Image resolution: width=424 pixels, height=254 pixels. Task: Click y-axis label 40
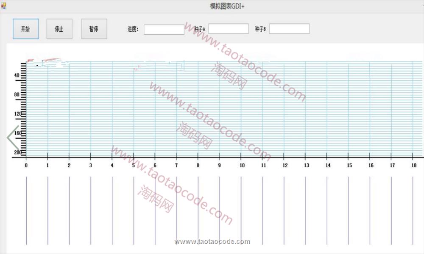coord(17,75)
